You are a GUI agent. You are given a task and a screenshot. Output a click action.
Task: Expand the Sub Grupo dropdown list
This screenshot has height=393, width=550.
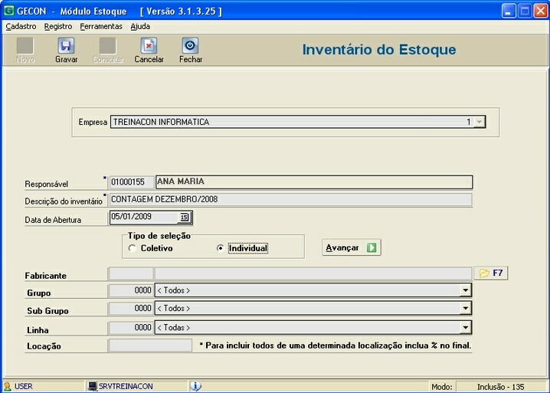click(x=465, y=309)
